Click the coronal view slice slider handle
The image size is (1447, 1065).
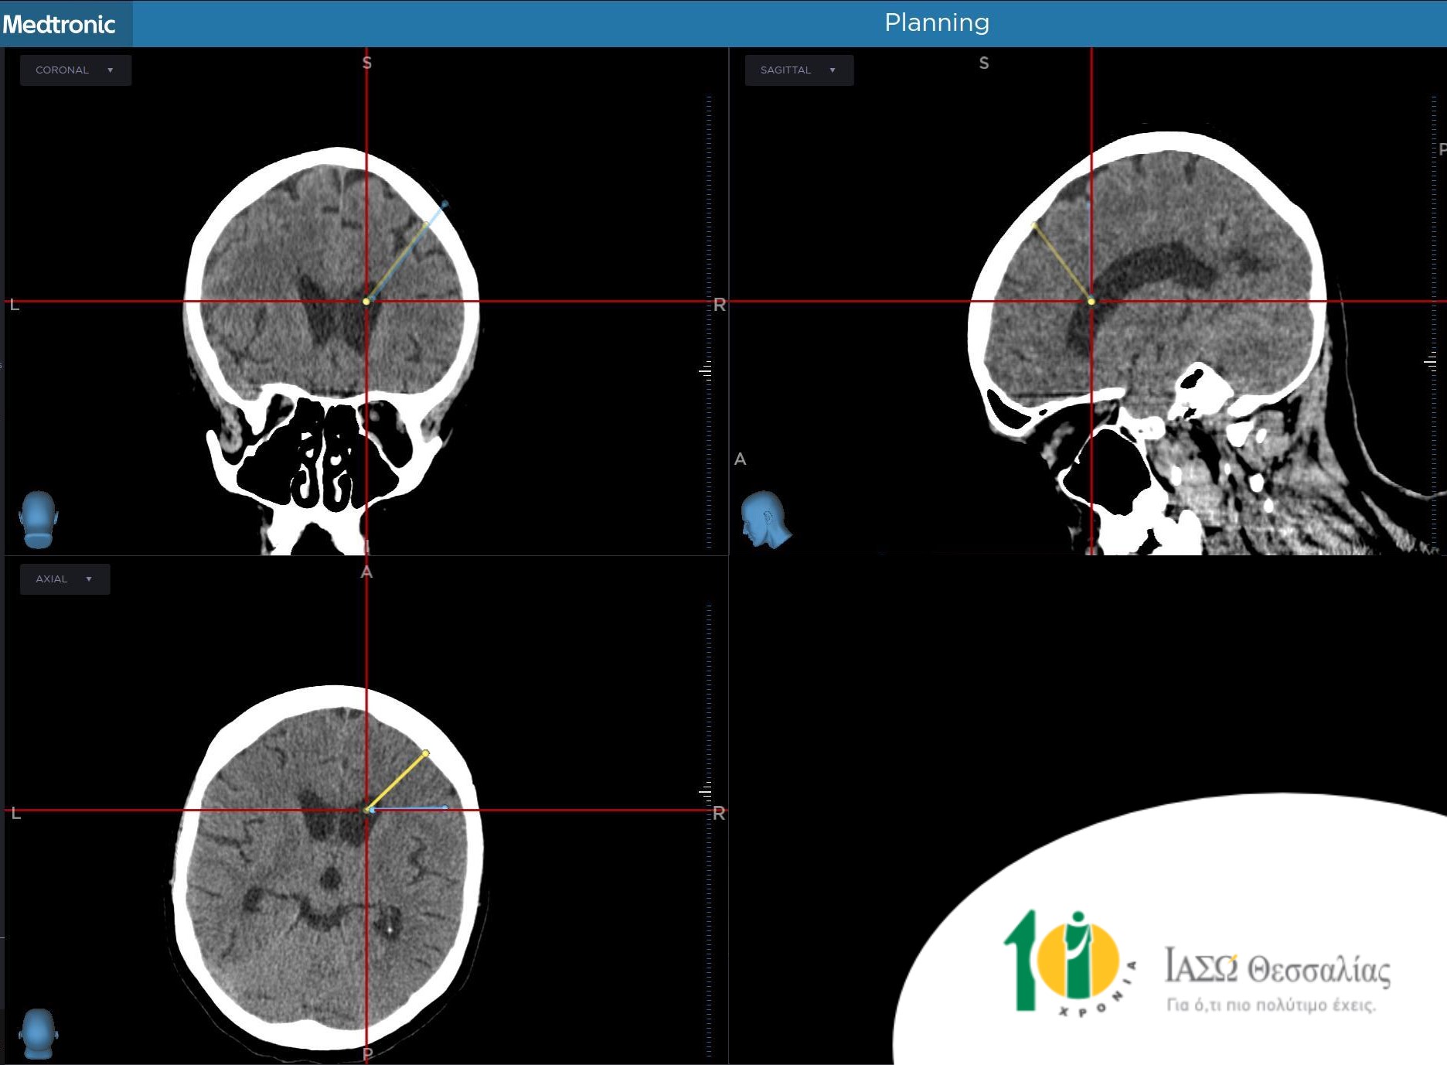tap(706, 371)
